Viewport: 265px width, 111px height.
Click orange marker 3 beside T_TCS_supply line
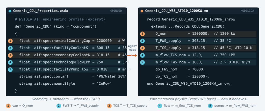pos(143,48)
